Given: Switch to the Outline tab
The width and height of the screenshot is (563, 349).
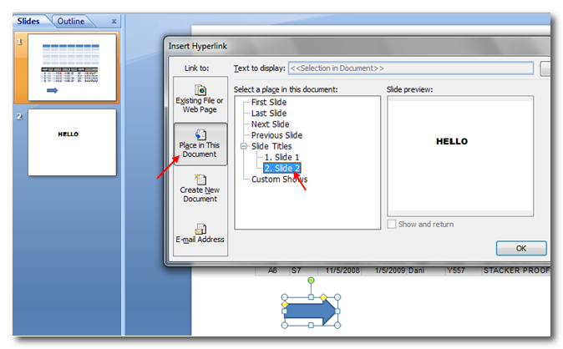Looking at the screenshot, I should 70,22.
